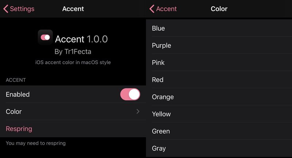
Task: Click the Accent navigation bar title
Action: point(73,9)
